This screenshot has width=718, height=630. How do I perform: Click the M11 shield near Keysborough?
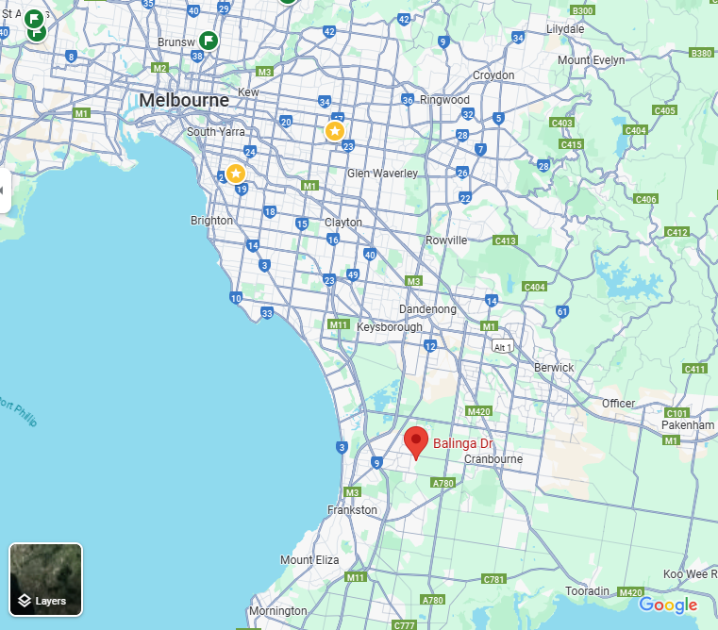pyautogui.click(x=339, y=324)
